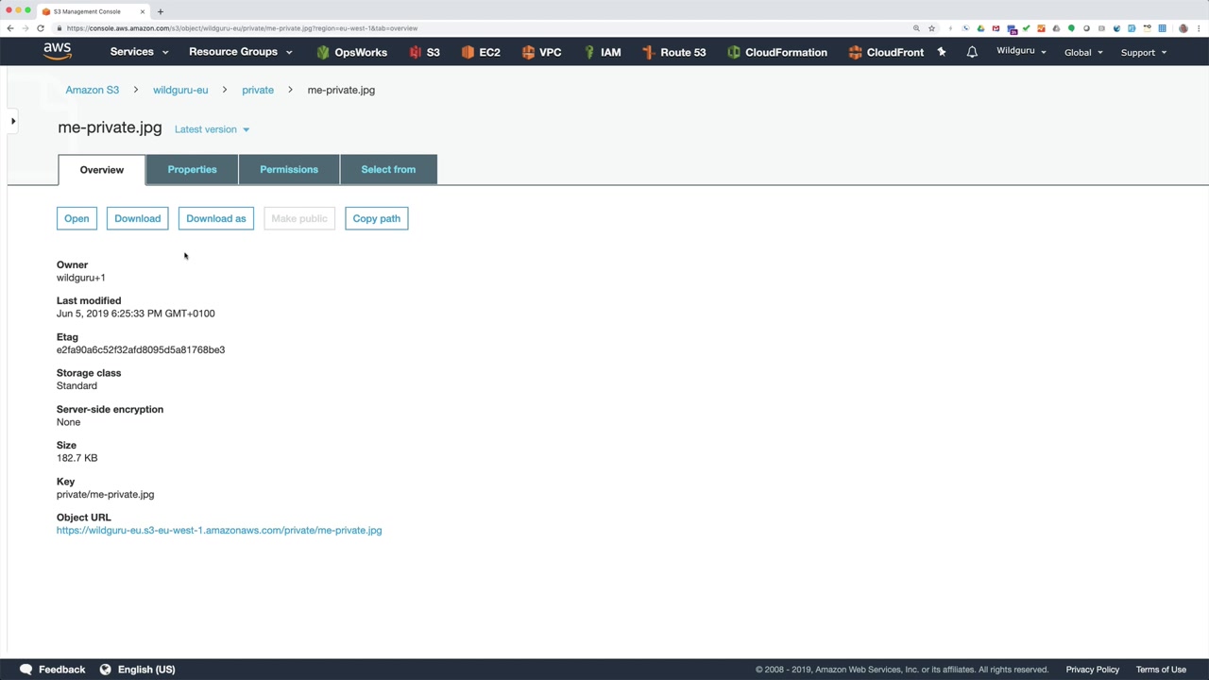Viewport: 1209px width, 680px height.
Task: Open the EC2 service shortcut
Action: click(x=481, y=52)
